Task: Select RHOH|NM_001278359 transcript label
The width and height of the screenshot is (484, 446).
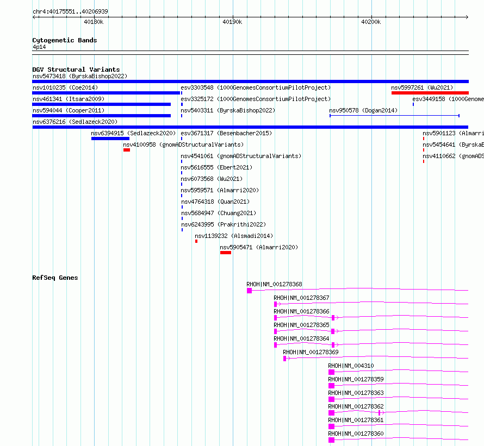Action: tap(356, 379)
